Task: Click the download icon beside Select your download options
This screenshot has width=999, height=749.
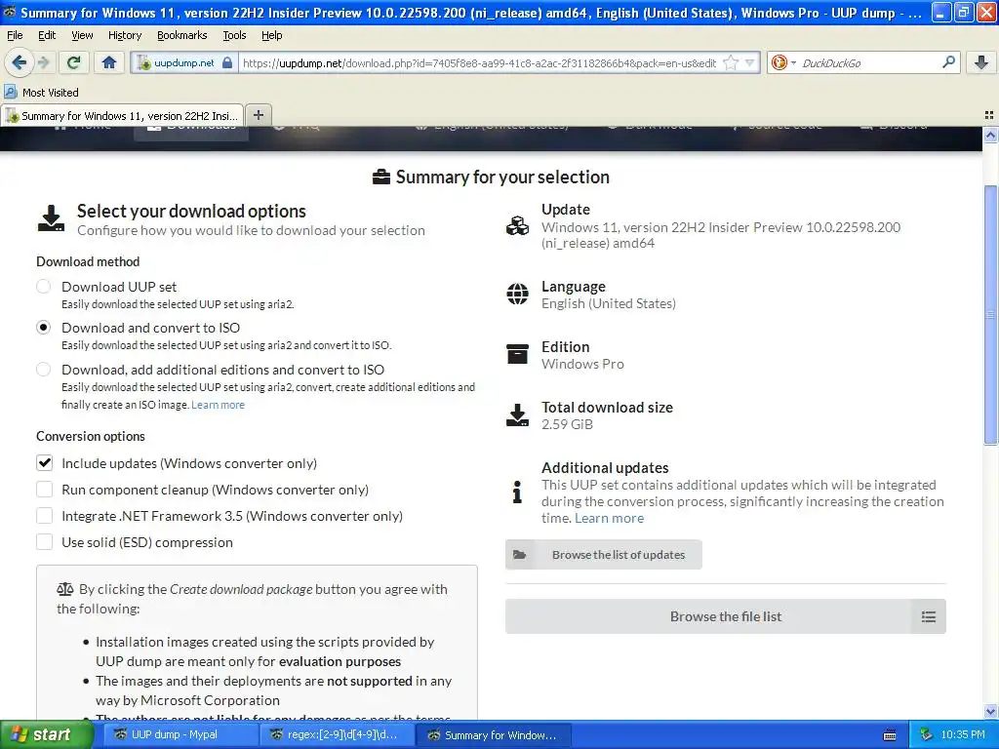Action: [x=51, y=218]
